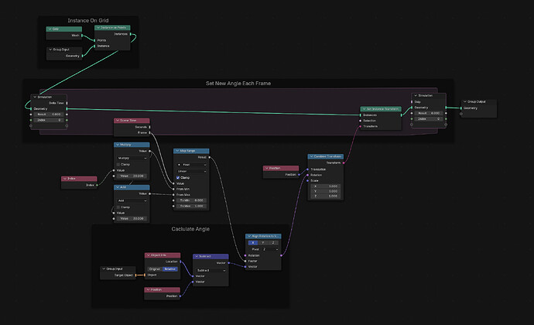Select Z axis button in Align Rotation node

point(273,243)
